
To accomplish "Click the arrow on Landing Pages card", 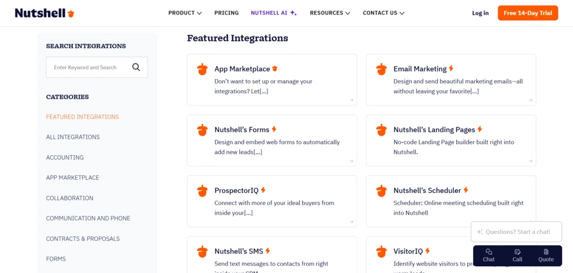I will [530, 161].
